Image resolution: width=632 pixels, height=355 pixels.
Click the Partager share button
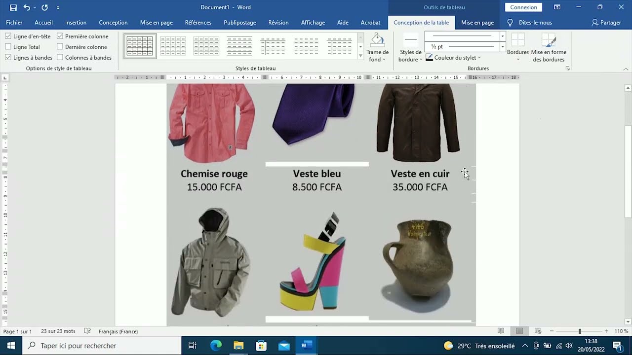(606, 23)
